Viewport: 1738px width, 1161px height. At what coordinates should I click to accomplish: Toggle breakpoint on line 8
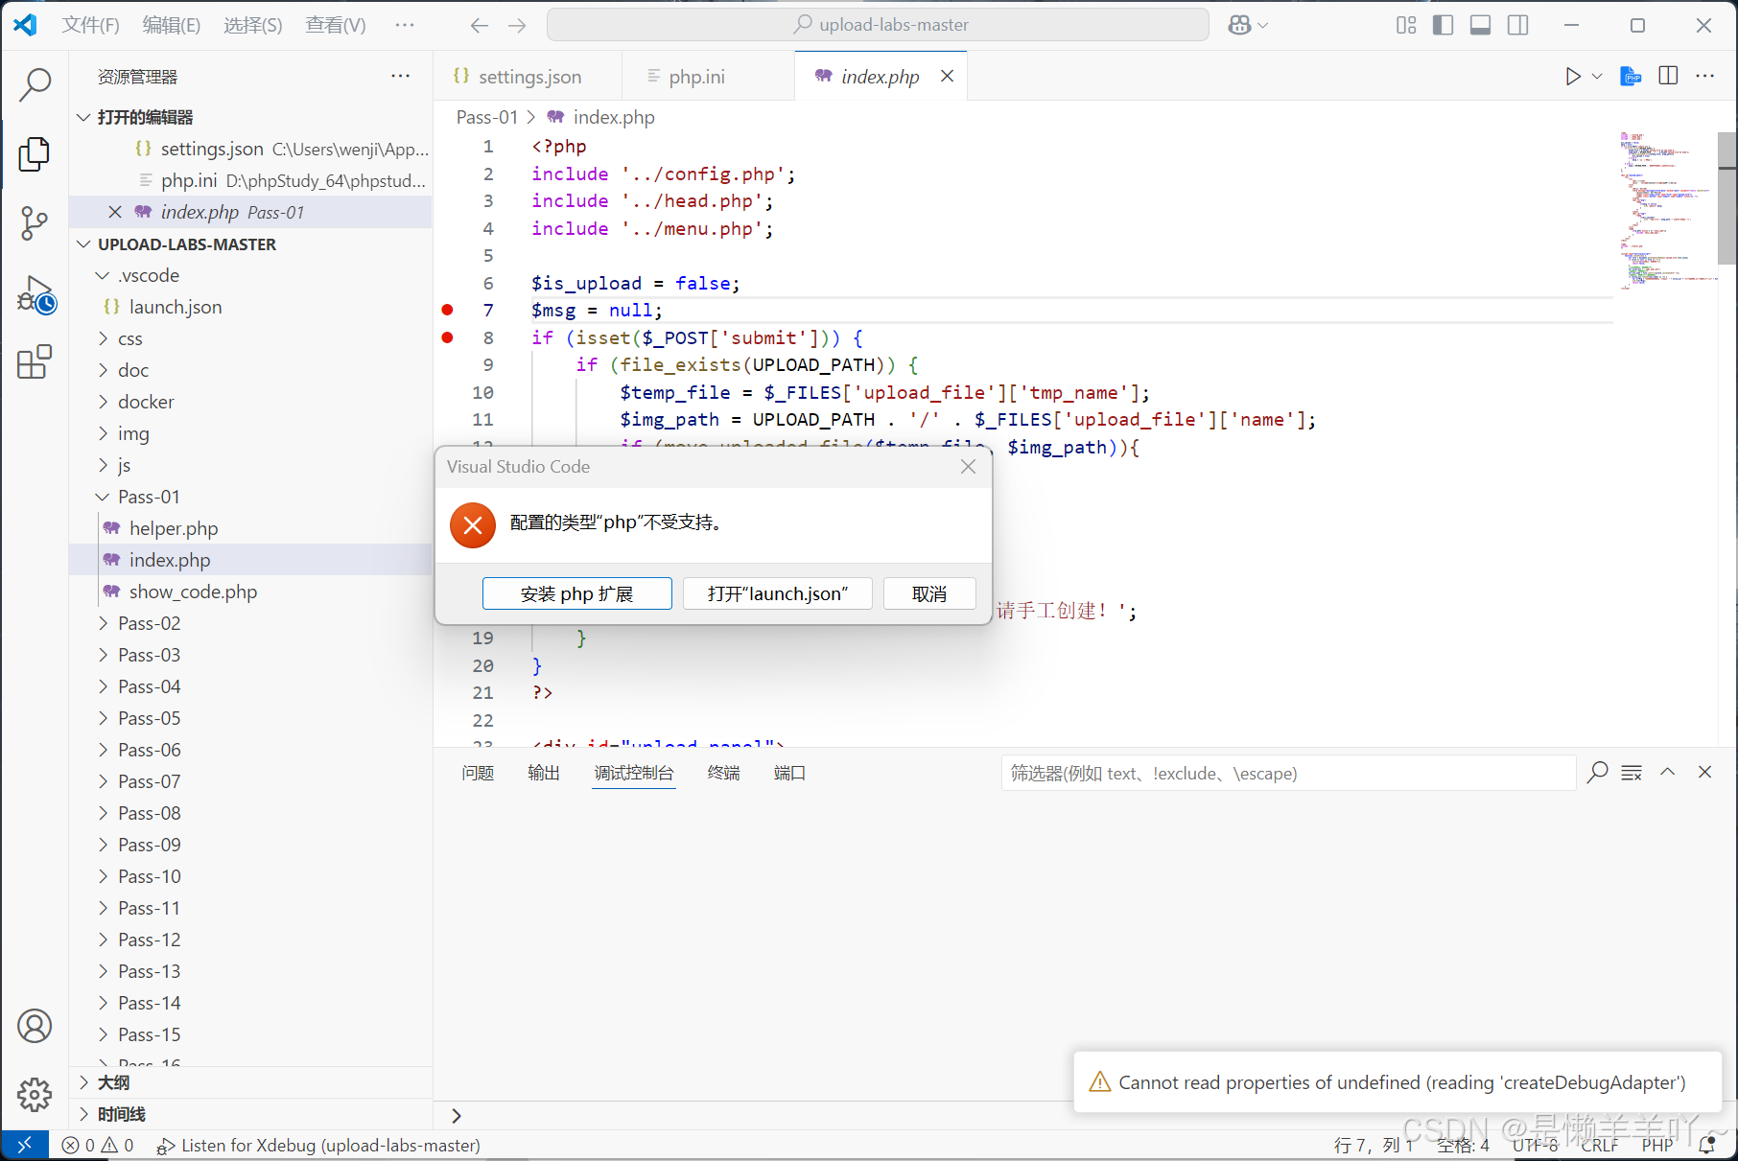tap(447, 337)
